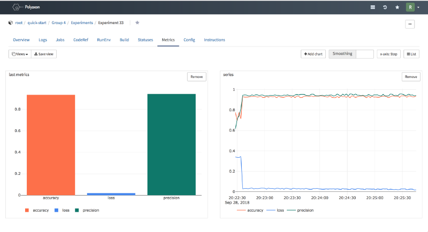This screenshot has width=428, height=232.
Task: Click the cube project icon in breadcrumb
Action: point(11,23)
